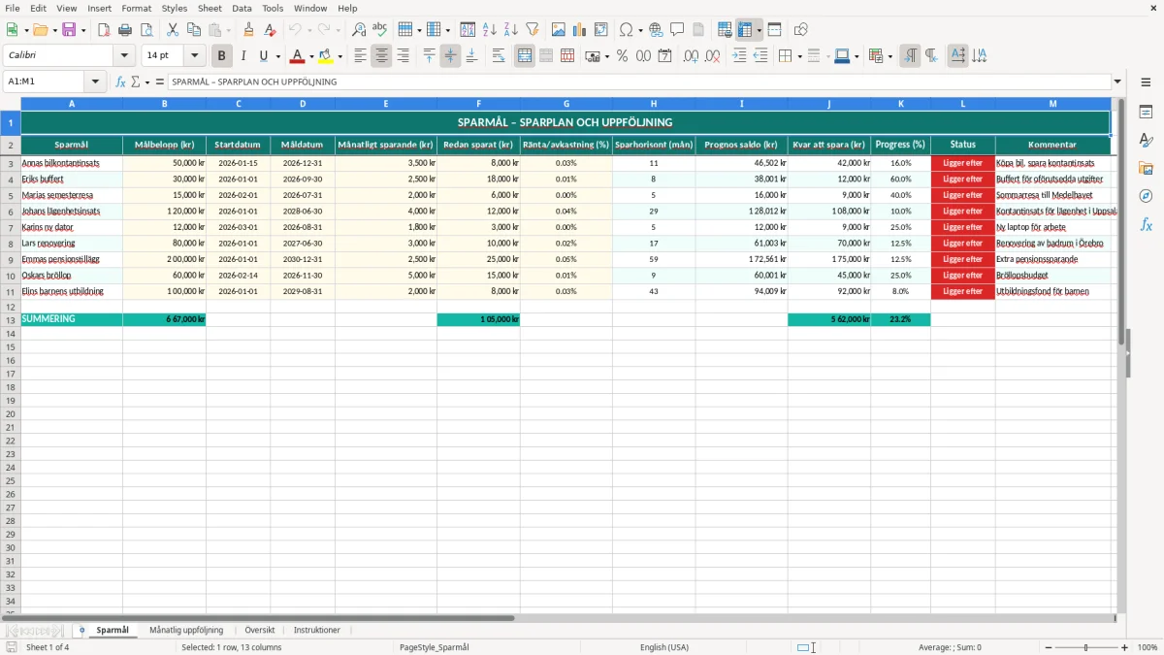Insert a comment
The image size is (1164, 655).
(677, 30)
